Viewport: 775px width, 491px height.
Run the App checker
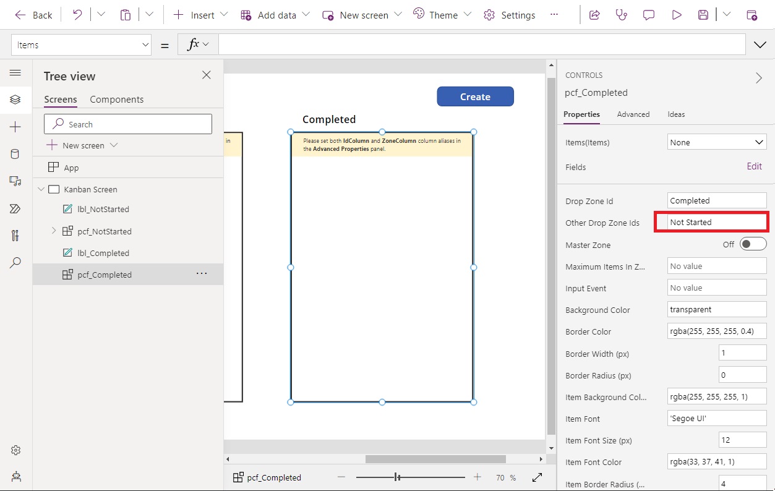(x=621, y=14)
